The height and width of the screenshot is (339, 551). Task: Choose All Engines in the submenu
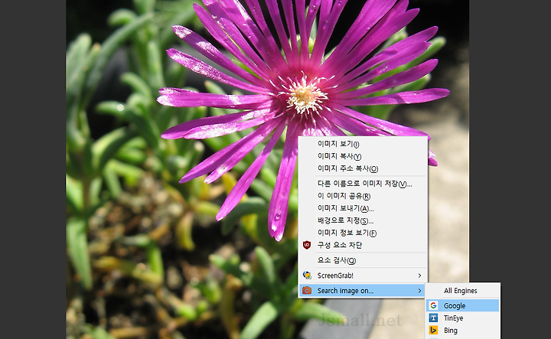pyautogui.click(x=463, y=291)
